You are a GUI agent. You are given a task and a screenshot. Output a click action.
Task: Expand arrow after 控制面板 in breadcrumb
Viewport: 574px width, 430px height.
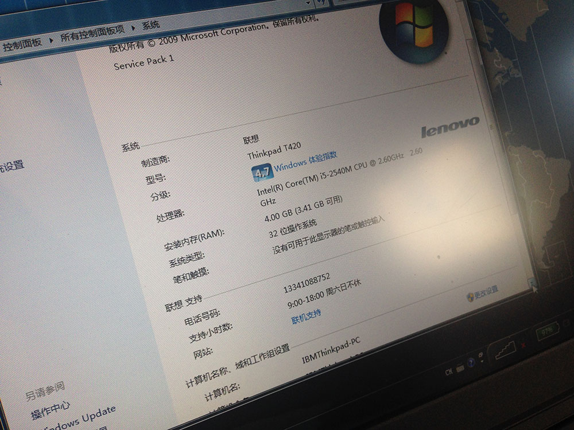50,41
